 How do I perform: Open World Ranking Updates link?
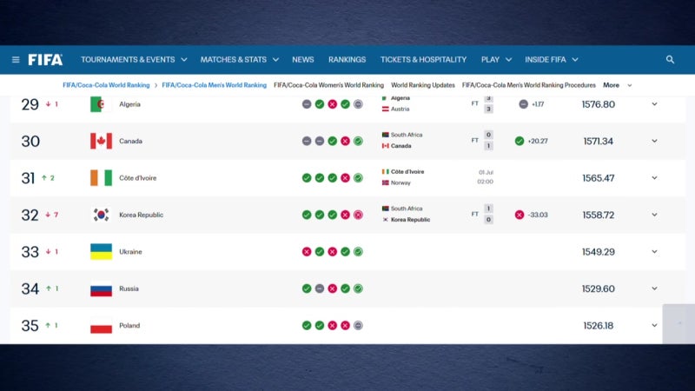(x=423, y=85)
